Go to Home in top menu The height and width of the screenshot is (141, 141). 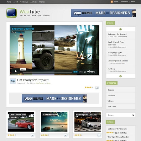[x=9, y=2]
